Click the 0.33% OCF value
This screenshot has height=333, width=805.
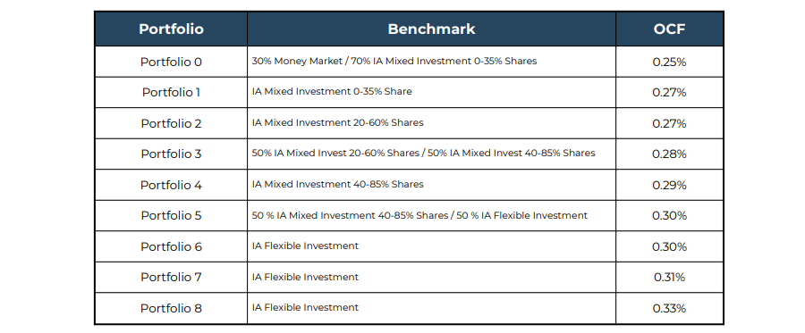coord(669,308)
